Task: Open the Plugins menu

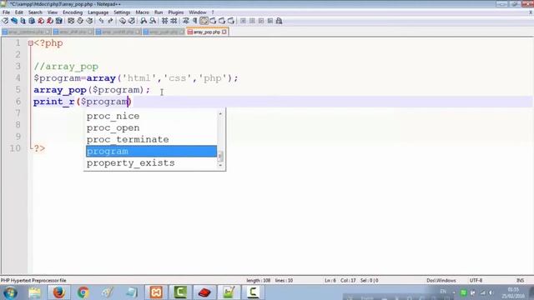Action: pos(176,12)
